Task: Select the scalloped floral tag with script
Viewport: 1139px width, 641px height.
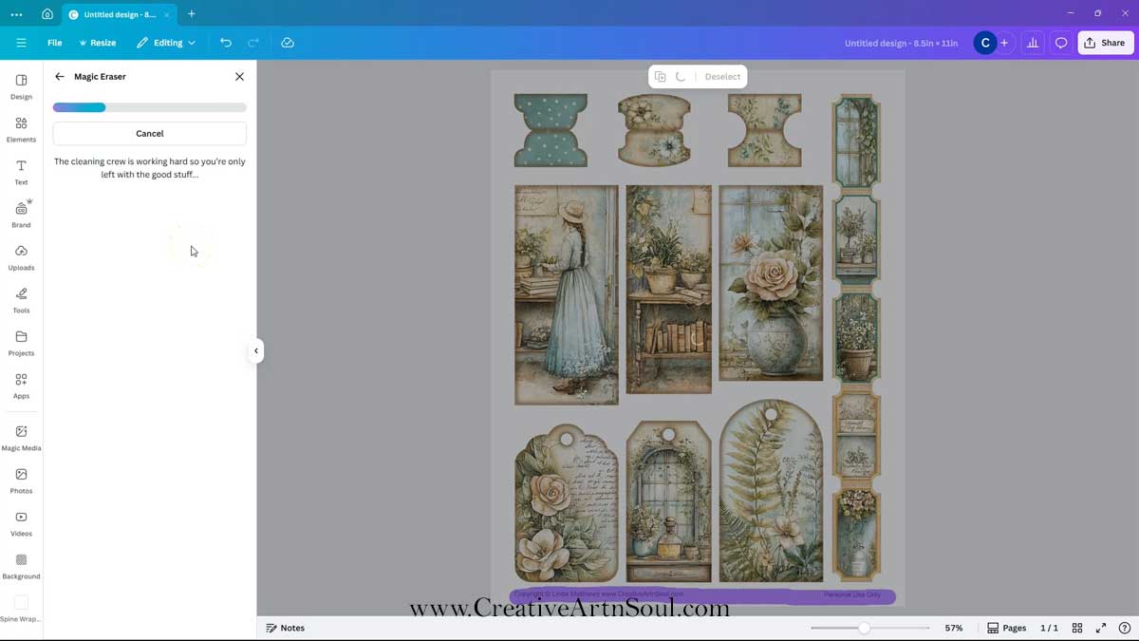Action: tap(567, 503)
